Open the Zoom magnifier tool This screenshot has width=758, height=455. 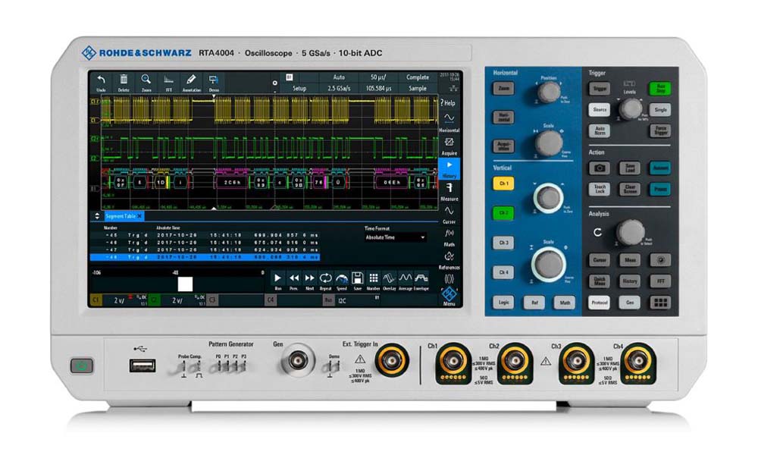pos(146,80)
